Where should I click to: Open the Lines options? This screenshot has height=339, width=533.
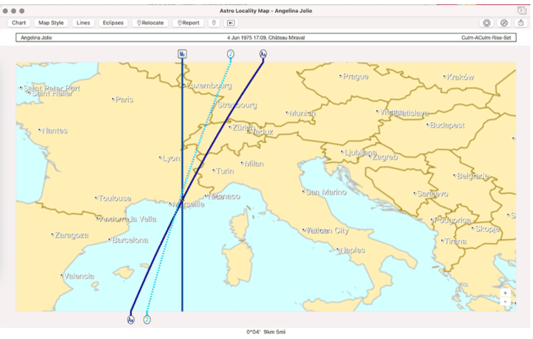pos(83,23)
